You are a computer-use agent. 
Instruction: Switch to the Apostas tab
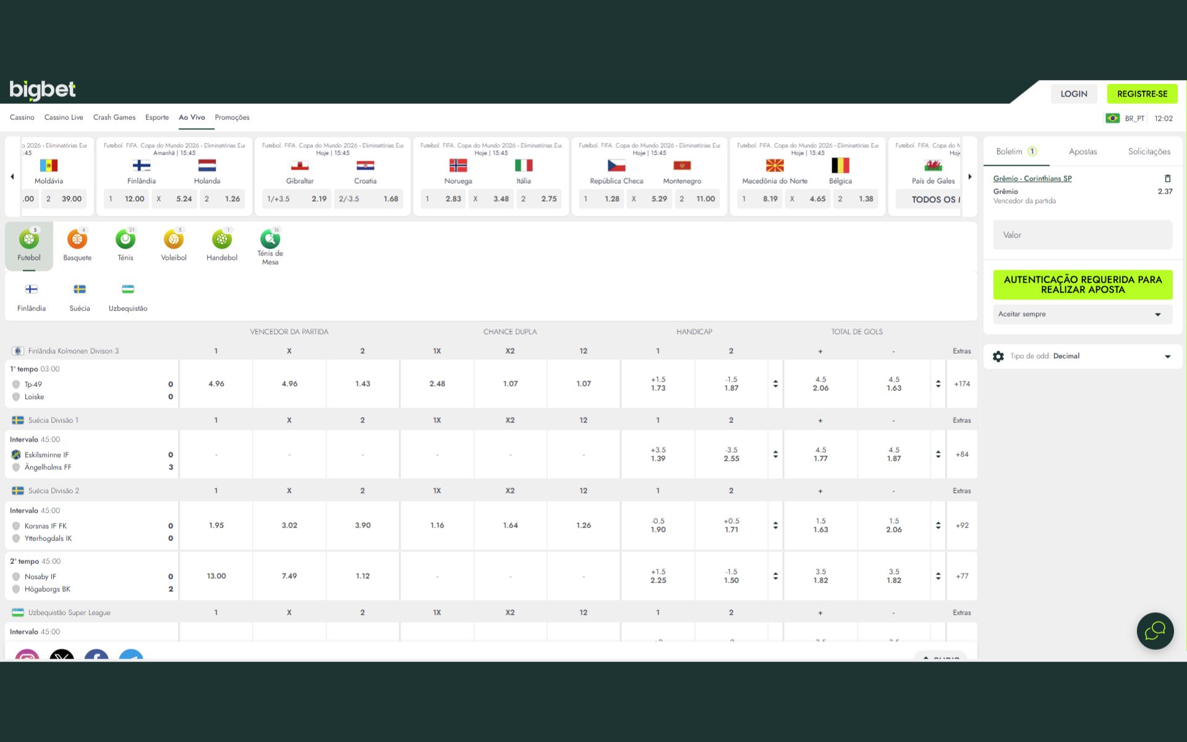(x=1083, y=151)
